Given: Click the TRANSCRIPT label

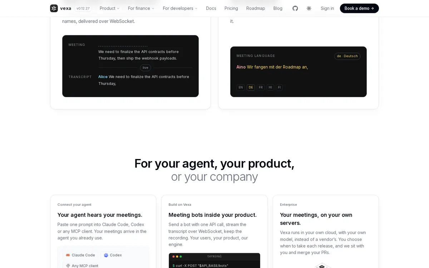Looking at the screenshot, I should coord(80,77).
